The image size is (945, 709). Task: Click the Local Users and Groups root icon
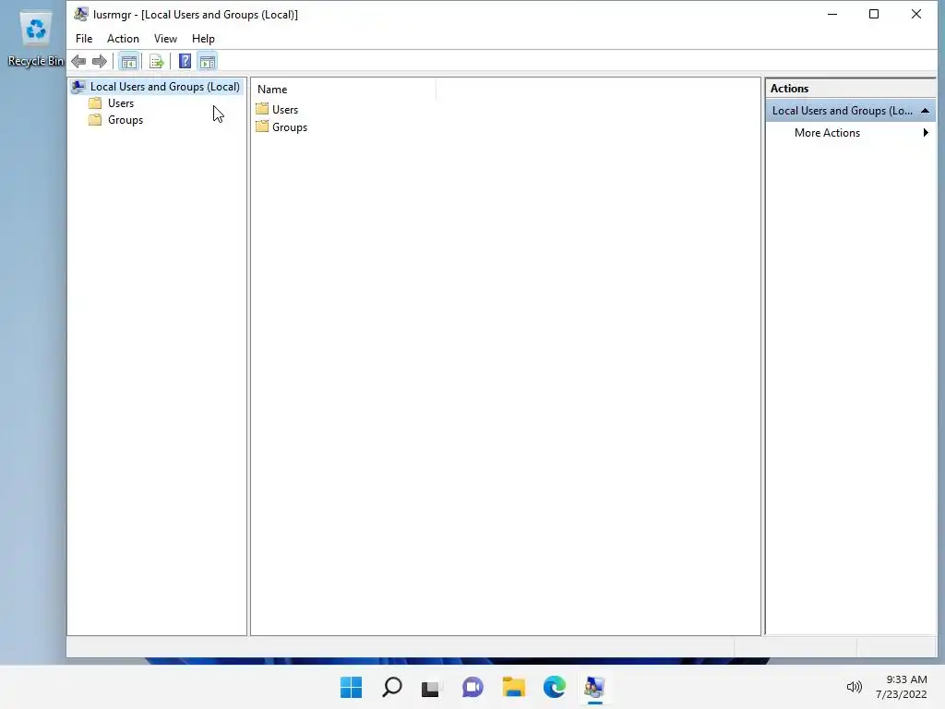coord(78,87)
